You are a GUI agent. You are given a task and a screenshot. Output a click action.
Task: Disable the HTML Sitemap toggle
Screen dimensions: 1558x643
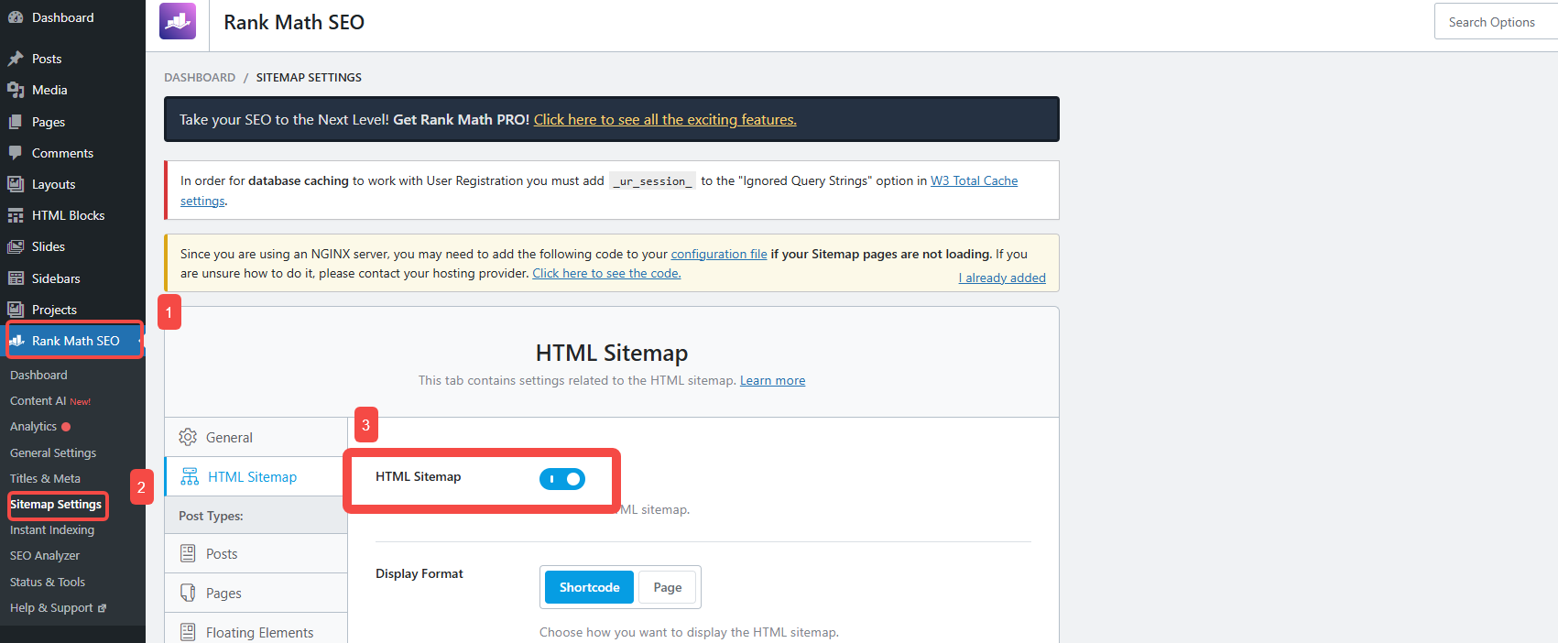561,479
